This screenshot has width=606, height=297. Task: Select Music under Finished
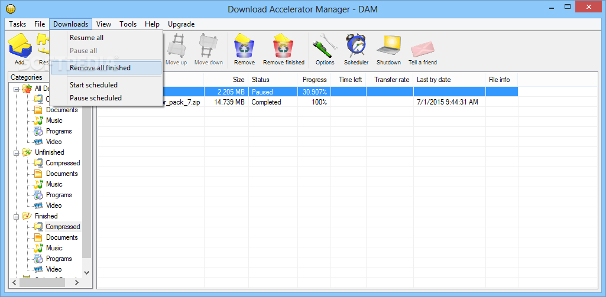pos(54,248)
